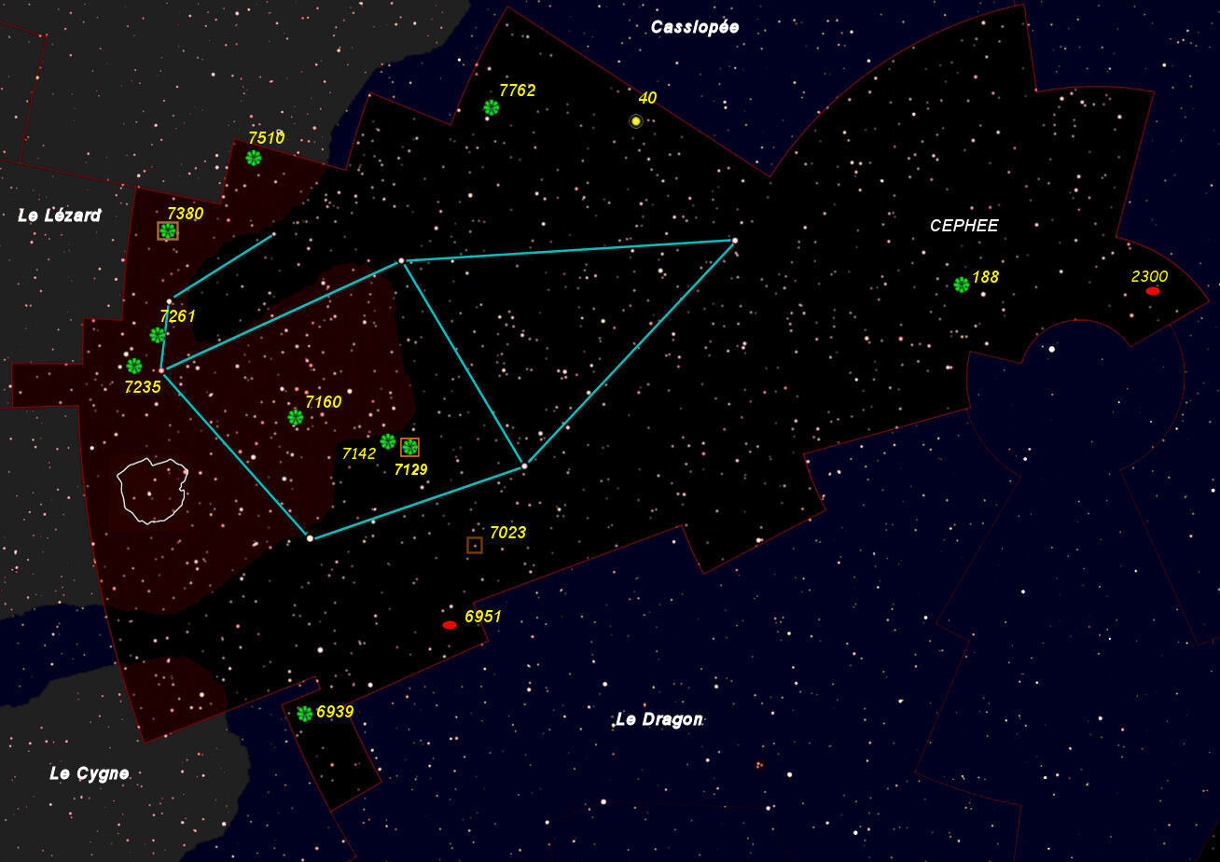
Task: Click the Le Cygne constellation label
Action: [90, 773]
